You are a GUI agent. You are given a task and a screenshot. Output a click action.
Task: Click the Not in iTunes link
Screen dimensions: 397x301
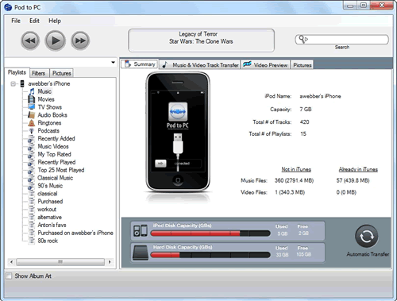[x=296, y=169]
